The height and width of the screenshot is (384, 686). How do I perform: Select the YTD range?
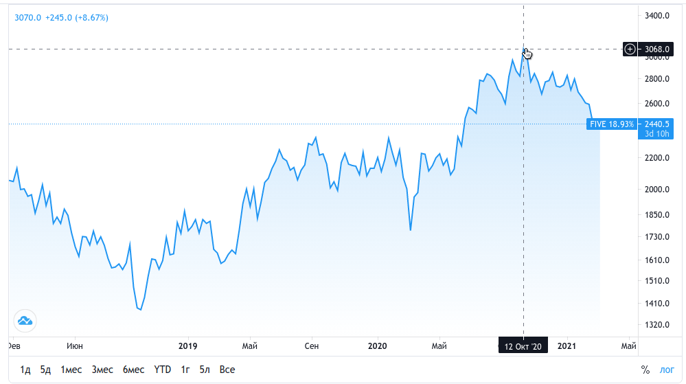pos(163,370)
